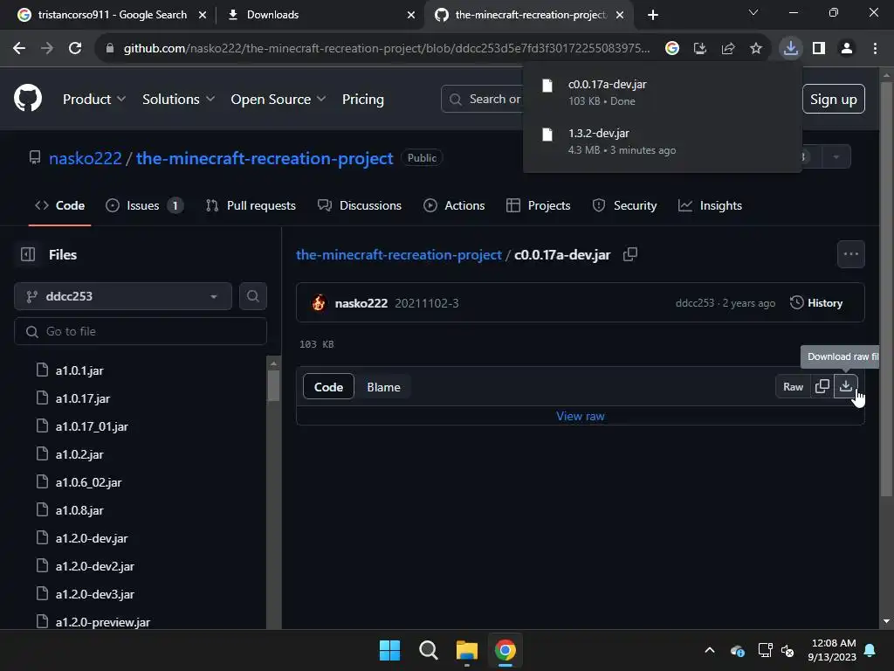
Task: Open the Actions tab
Action: point(454,205)
